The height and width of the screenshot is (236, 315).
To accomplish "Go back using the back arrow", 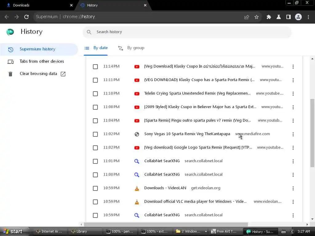I will 7,17.
